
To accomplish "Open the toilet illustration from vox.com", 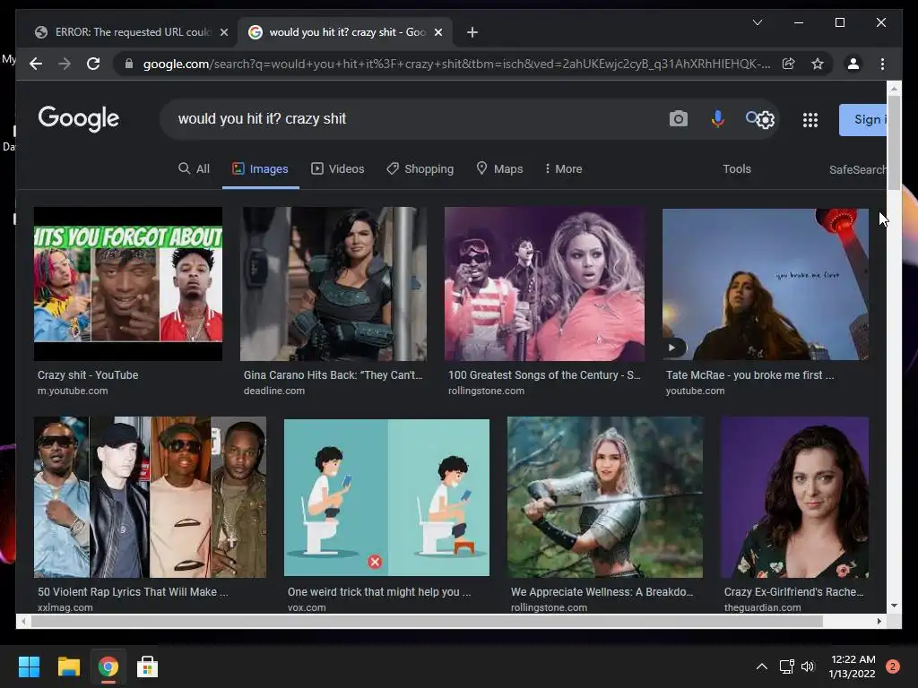I will click(x=386, y=497).
